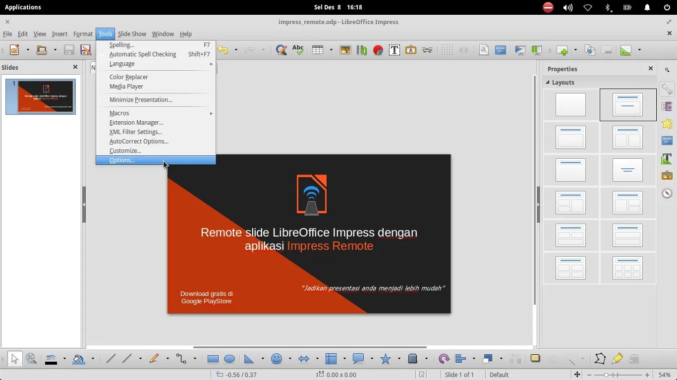Viewport: 677px width, 380px height.
Task: Select the Connector tool
Action: (181, 359)
